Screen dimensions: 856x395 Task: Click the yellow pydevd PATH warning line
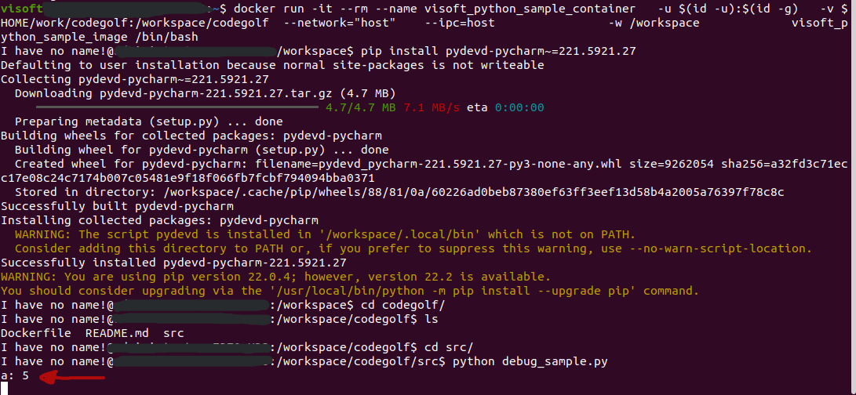tap(325, 234)
